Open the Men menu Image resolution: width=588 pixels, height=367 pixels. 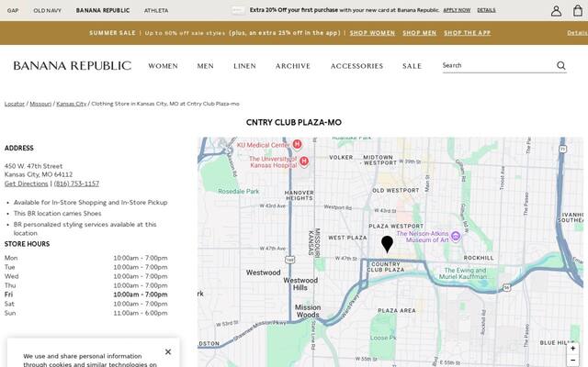pos(206,66)
